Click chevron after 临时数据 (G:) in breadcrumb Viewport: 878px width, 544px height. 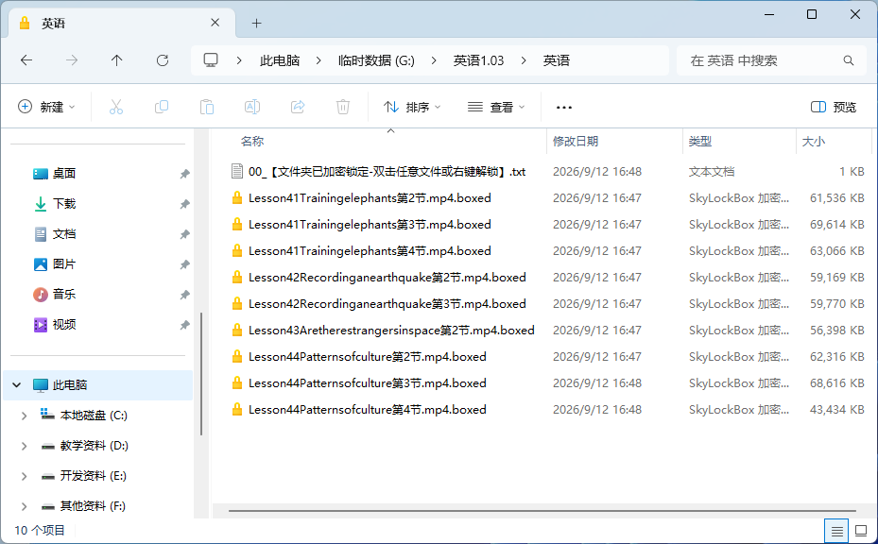coord(434,60)
